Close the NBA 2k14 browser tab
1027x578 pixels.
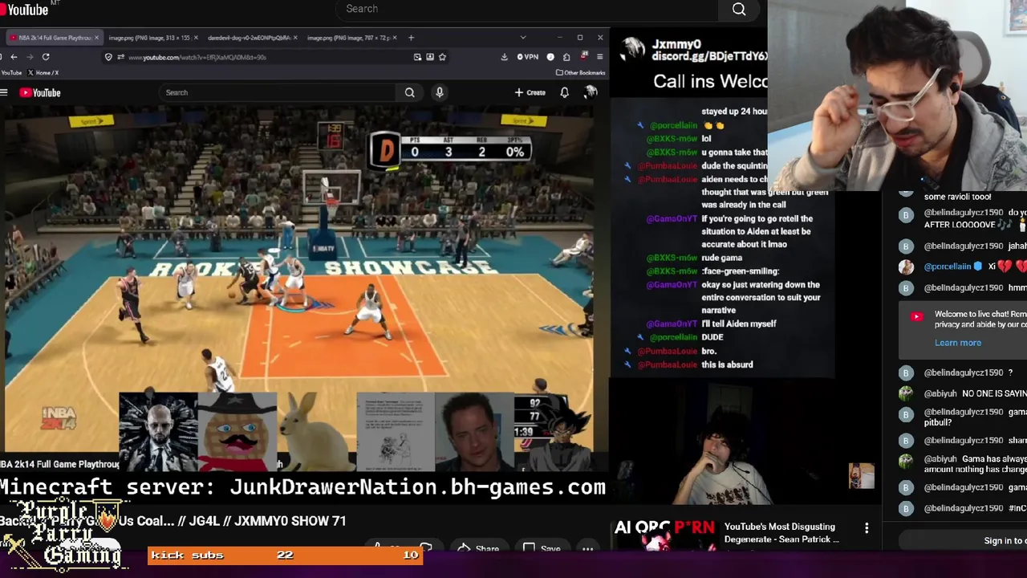pos(97,38)
